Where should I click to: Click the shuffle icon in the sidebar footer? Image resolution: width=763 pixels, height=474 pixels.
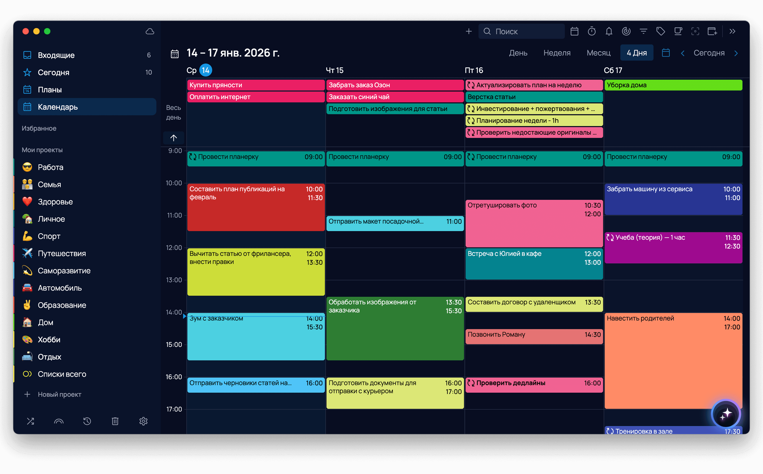tap(30, 421)
